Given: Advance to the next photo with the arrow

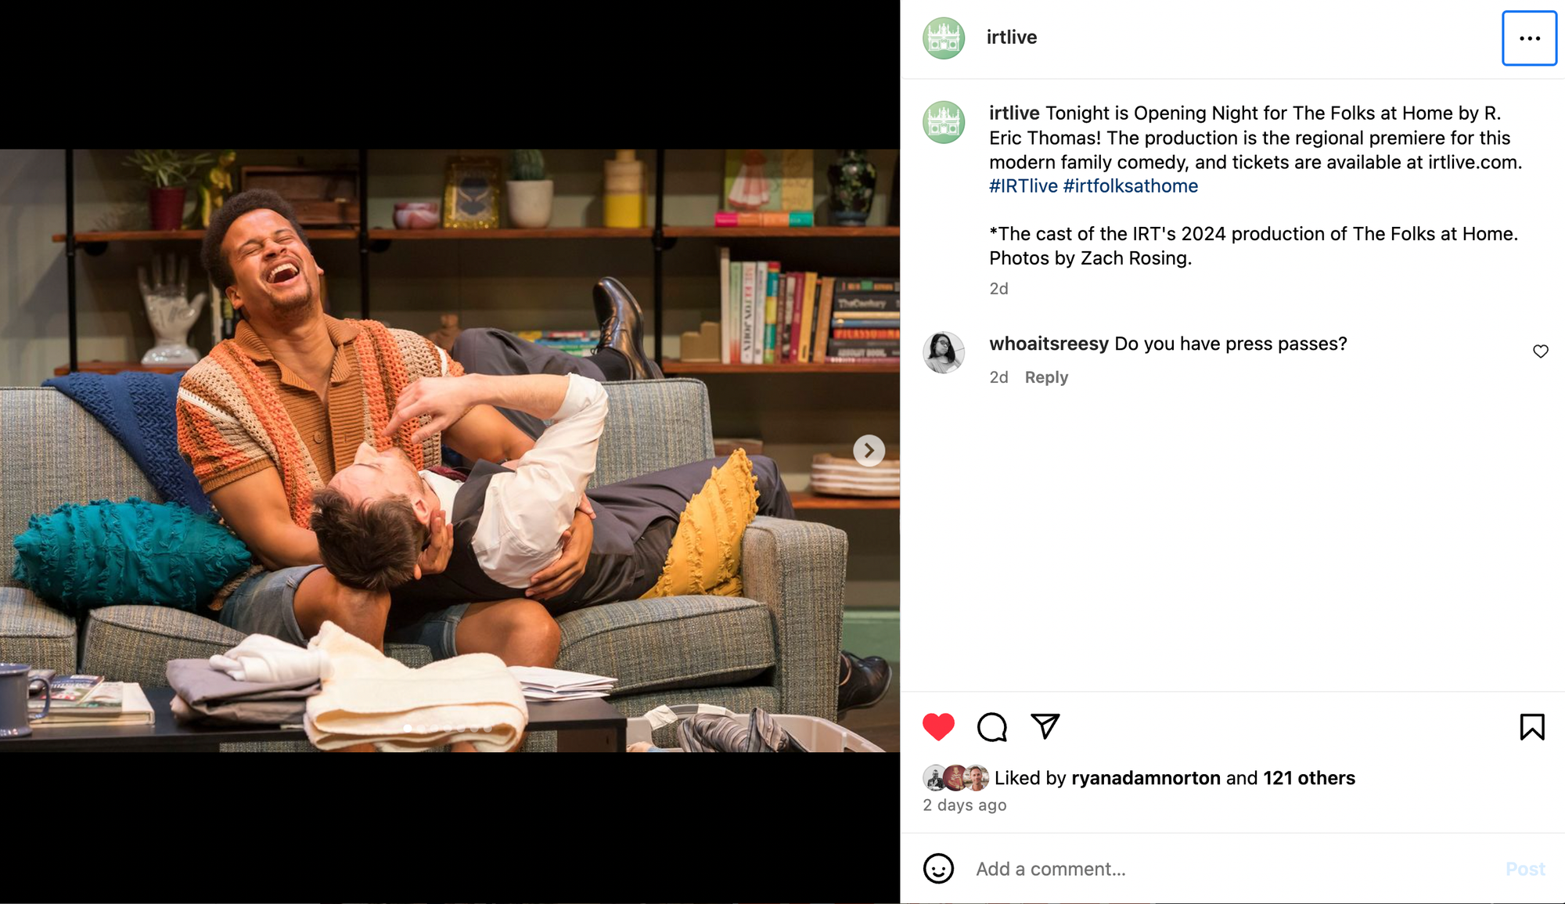Looking at the screenshot, I should tap(869, 450).
